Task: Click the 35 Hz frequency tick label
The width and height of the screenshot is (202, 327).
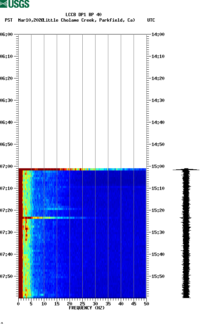Action: (108, 304)
